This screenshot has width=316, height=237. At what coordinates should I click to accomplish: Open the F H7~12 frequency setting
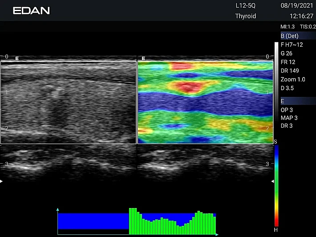pyautogui.click(x=292, y=45)
